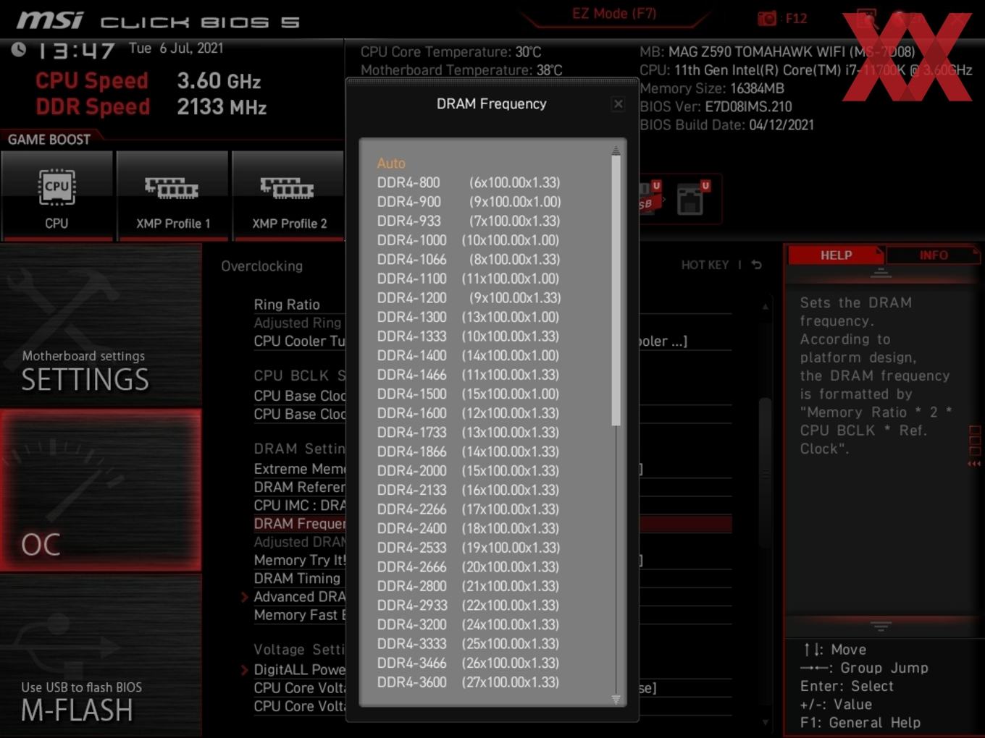Enable XMP Profile 2
This screenshot has width=985, height=738.
point(288,195)
